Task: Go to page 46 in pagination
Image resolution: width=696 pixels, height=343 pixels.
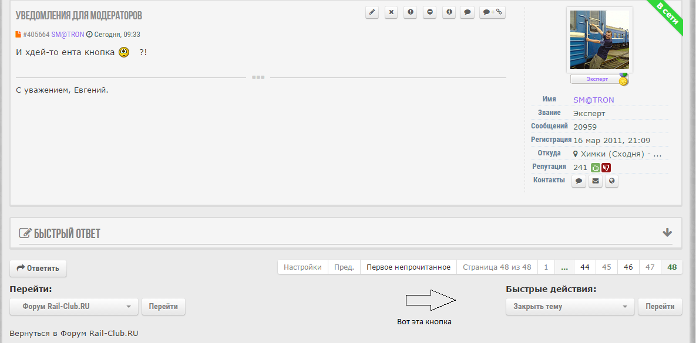Action: click(628, 267)
